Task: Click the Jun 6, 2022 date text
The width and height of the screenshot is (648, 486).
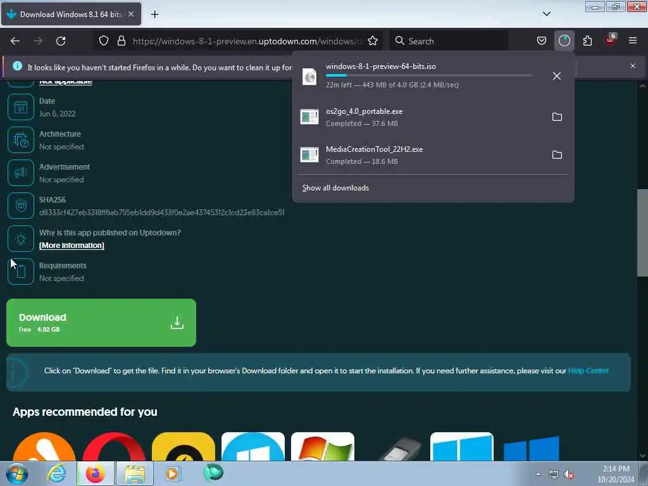Action: 58,114
